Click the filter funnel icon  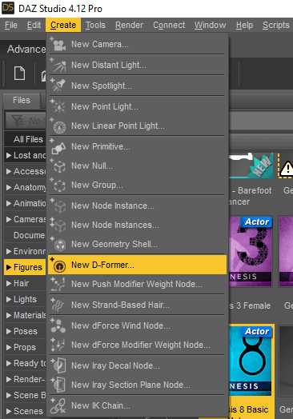[x=17, y=121]
